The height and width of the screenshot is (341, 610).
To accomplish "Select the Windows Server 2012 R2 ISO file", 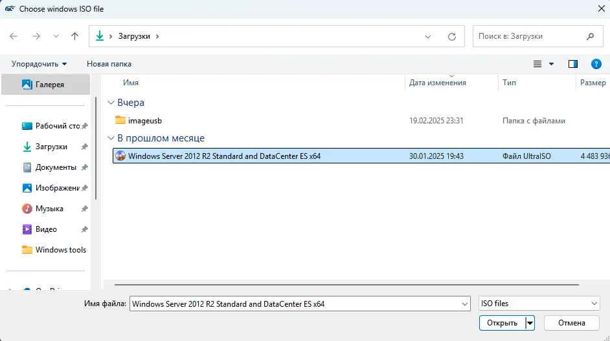I will pos(224,156).
